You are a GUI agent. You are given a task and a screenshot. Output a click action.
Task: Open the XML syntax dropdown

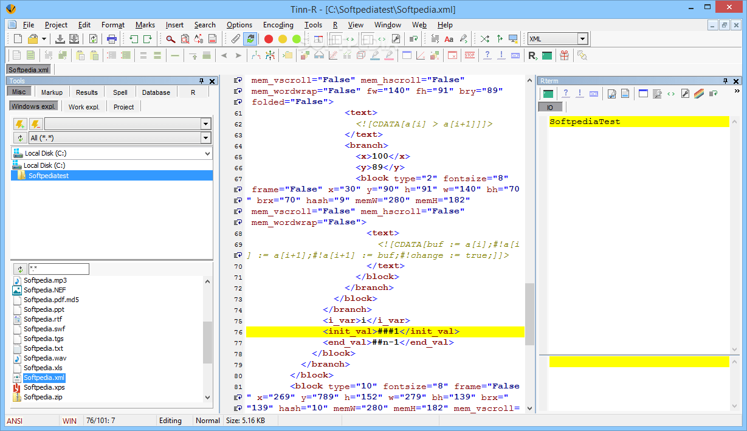click(582, 39)
